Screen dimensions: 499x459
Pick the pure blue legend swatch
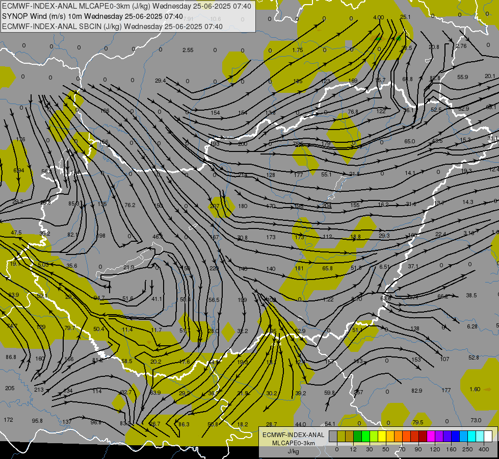tap(455, 437)
